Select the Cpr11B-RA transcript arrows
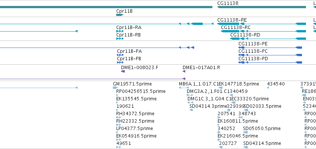Viewport: 316px width, 149px height. (120, 31)
